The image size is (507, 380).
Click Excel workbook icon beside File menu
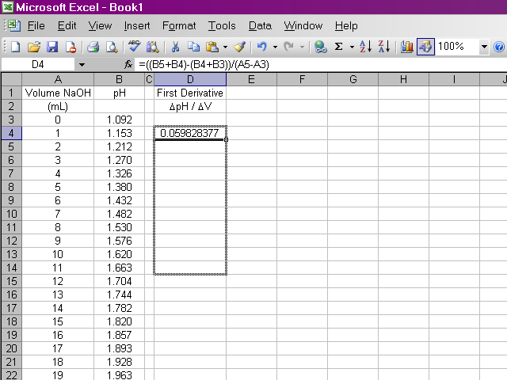point(13,25)
